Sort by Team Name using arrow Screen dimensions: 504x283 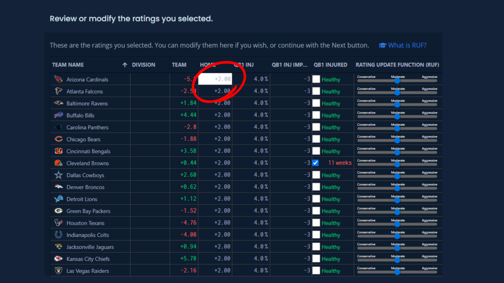click(x=125, y=65)
